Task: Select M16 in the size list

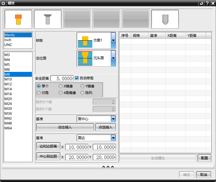Action: 18,94
